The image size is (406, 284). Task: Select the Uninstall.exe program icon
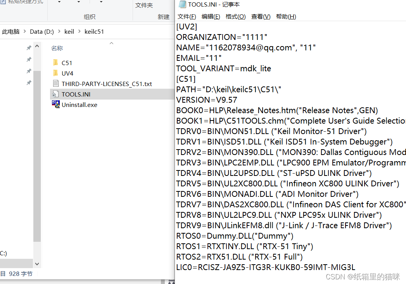[x=56, y=105]
